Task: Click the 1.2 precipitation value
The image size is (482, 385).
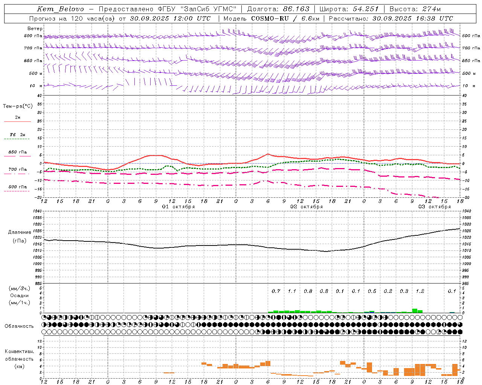Action: (420, 291)
